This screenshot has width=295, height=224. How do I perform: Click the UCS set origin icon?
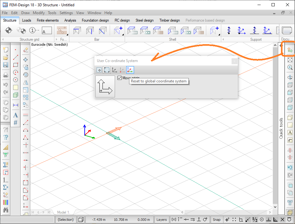coord(99,70)
